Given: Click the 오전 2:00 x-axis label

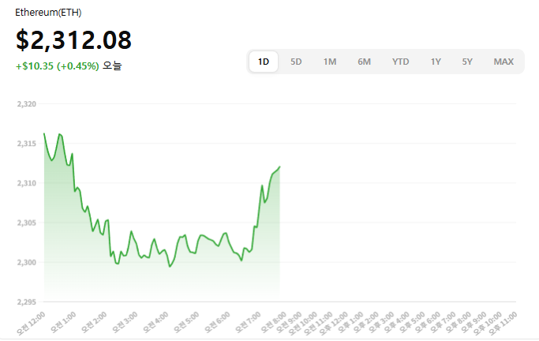Looking at the screenshot, I should [94, 322].
